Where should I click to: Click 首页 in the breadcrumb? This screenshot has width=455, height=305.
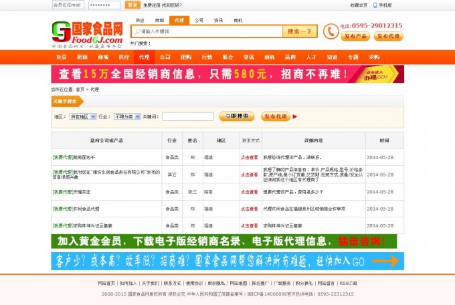[x=80, y=90]
